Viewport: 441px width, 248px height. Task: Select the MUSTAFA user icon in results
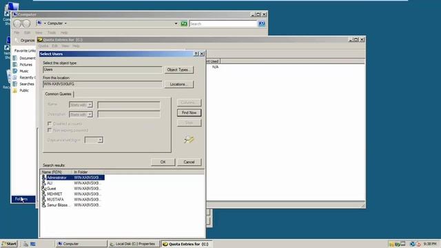(43, 199)
